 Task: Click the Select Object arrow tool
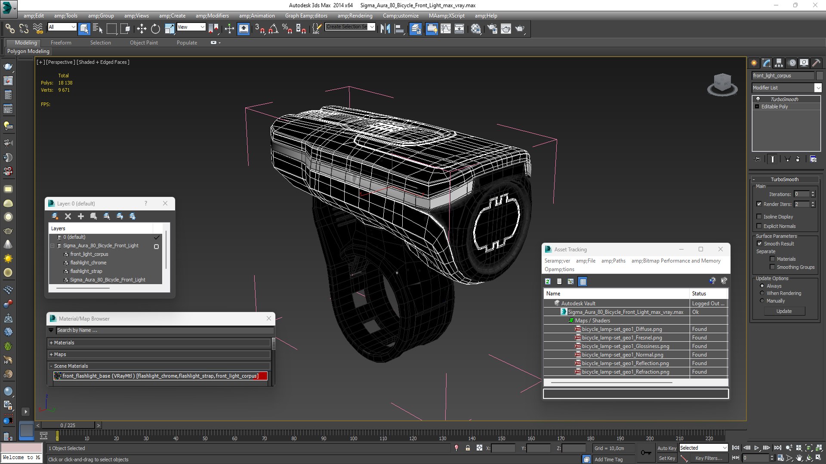[84, 29]
